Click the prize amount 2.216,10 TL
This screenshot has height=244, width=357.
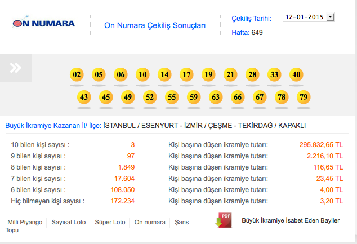point(325,156)
